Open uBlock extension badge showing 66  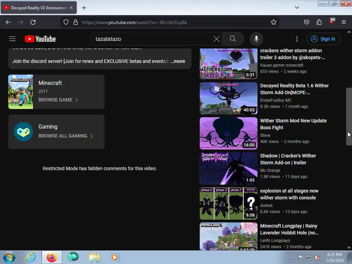[x=332, y=22]
